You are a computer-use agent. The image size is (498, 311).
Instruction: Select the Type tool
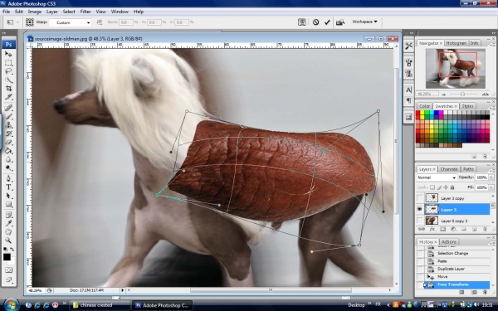8,187
